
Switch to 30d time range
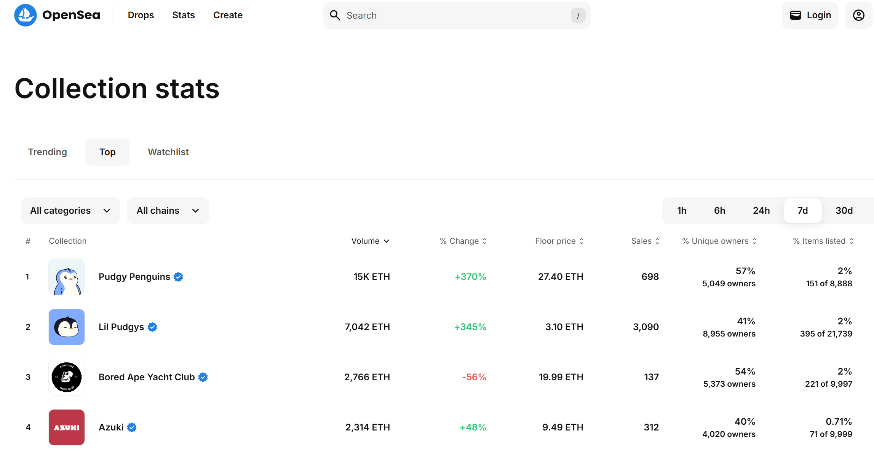point(844,211)
